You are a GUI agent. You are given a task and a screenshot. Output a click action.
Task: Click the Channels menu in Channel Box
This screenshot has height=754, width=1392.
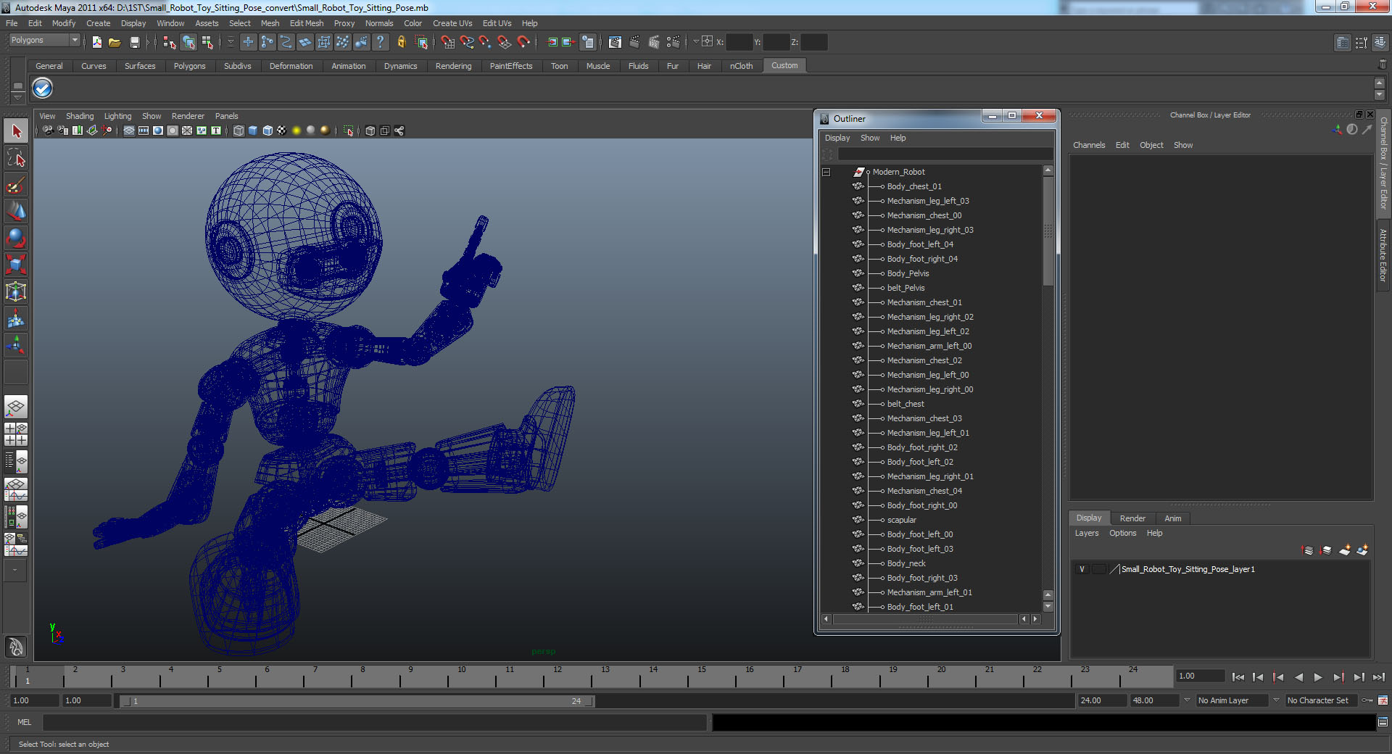(x=1089, y=145)
